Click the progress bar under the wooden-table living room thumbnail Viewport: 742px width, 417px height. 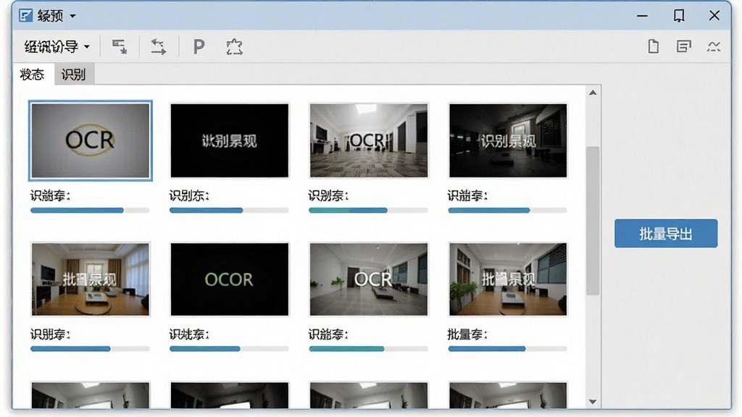click(90, 349)
